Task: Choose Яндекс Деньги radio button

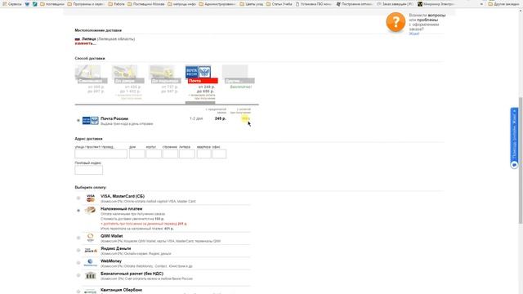Action: click(78, 251)
